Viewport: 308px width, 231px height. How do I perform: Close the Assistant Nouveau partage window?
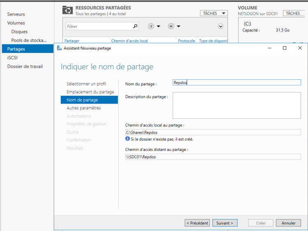[300, 48]
